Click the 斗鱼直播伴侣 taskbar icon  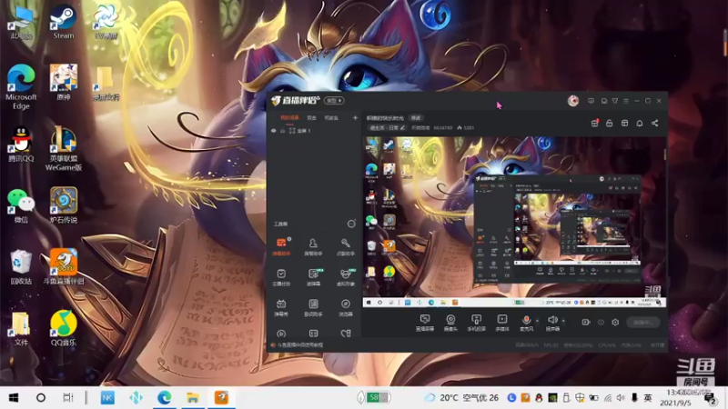[x=221, y=397]
